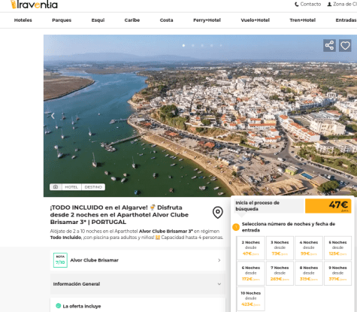The image size is (357, 312).
Task: Open the Ferry+Hotel menu
Action: (207, 20)
